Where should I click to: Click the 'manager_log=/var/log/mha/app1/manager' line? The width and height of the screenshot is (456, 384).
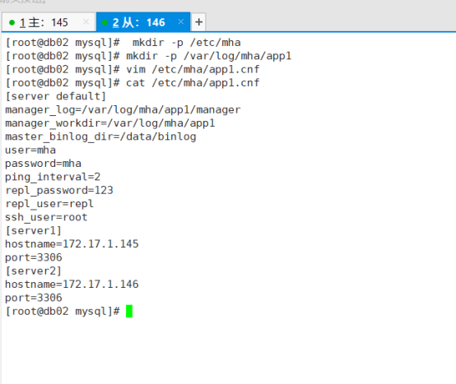tap(123, 110)
